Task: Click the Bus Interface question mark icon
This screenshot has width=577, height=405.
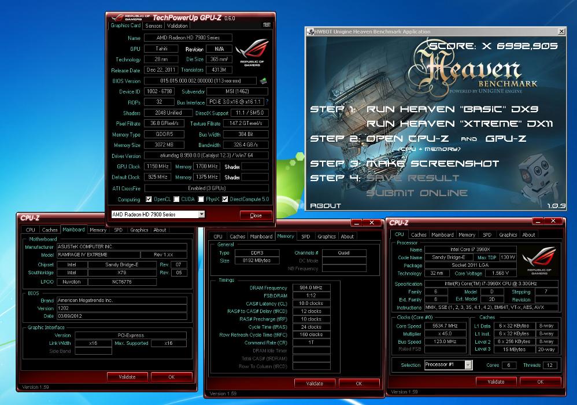Action: coord(267,102)
